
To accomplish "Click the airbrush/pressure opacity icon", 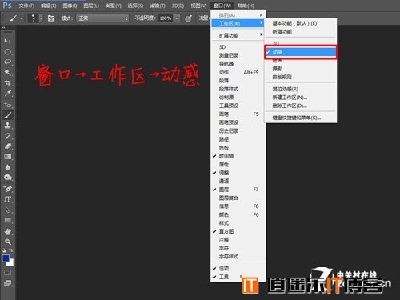I will [189, 18].
